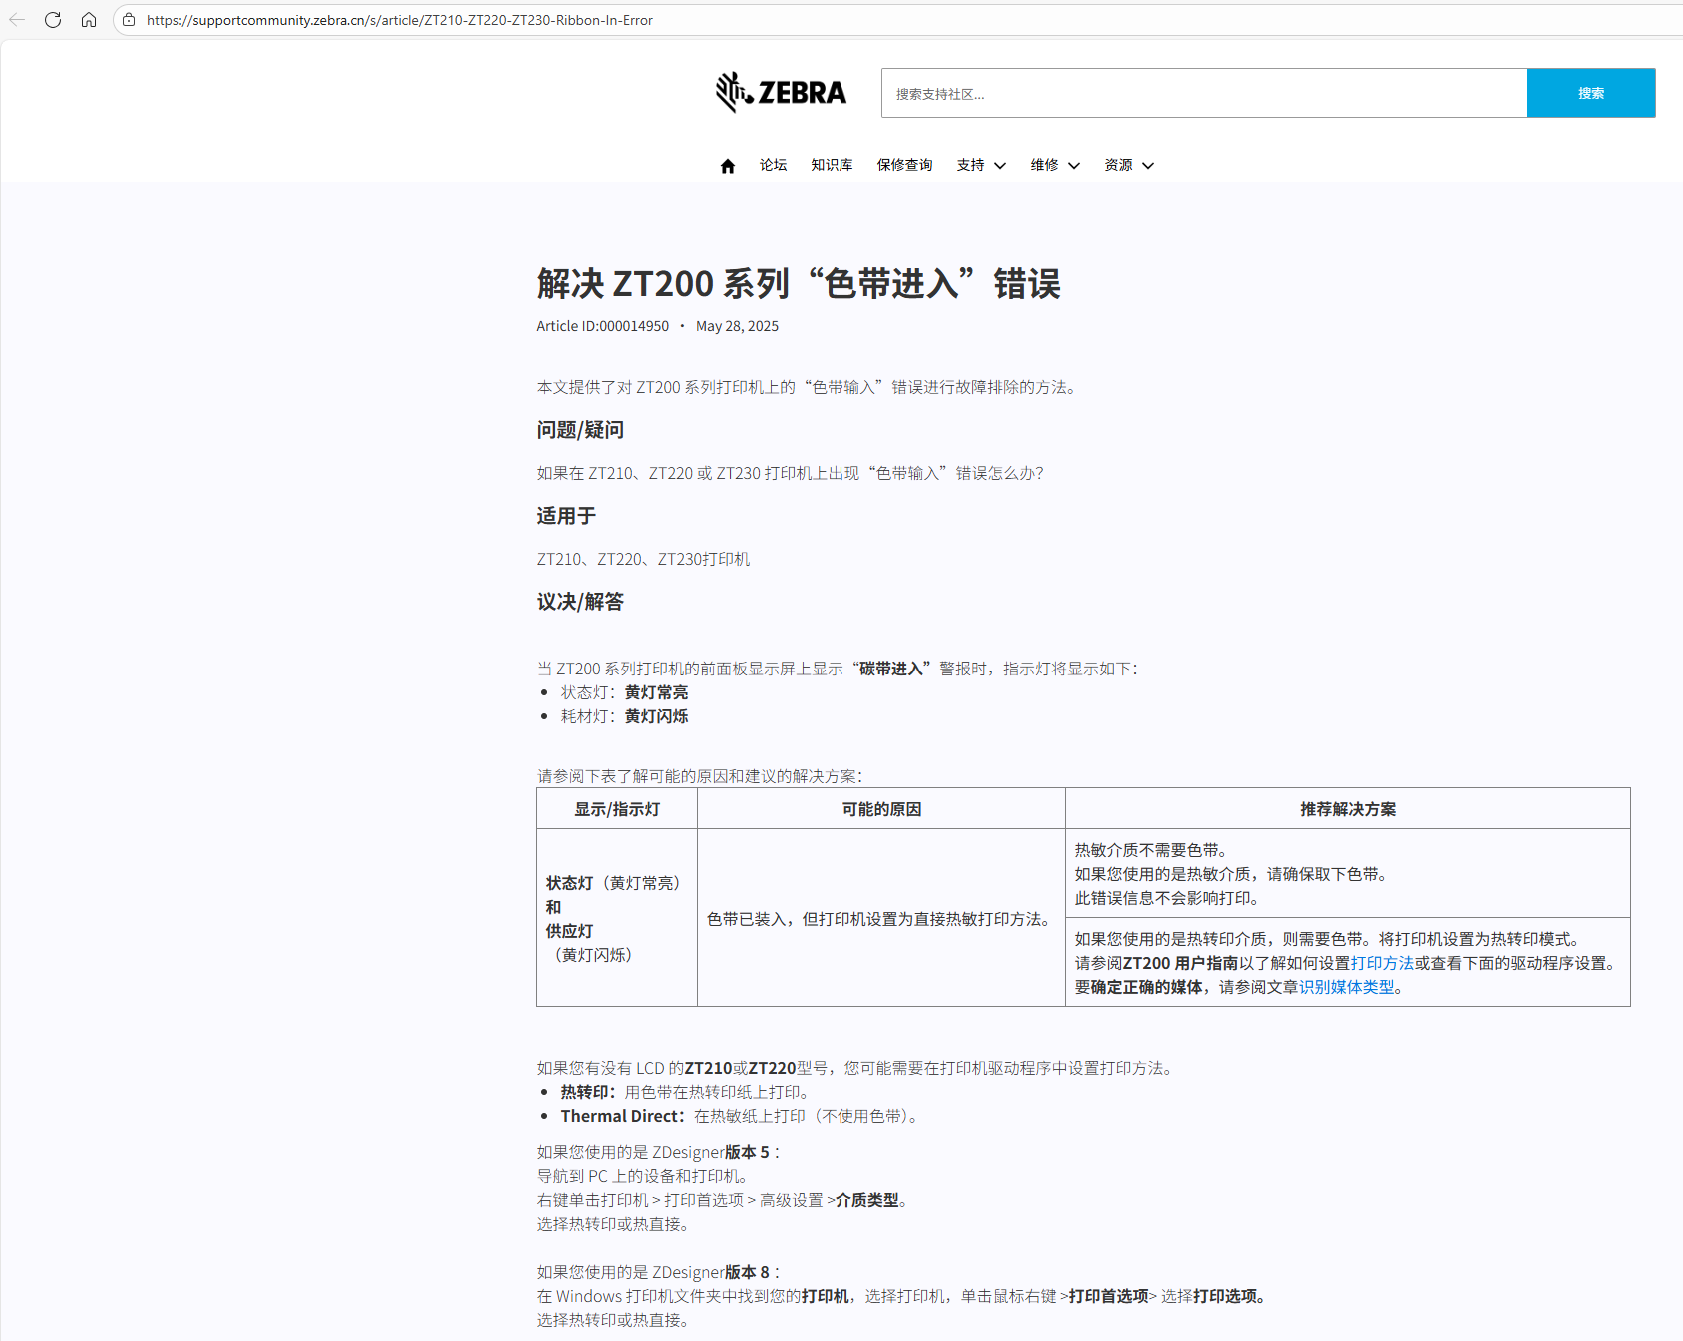Click the address bar URL
Image resolution: width=1683 pixels, height=1341 pixels.
(x=400, y=20)
